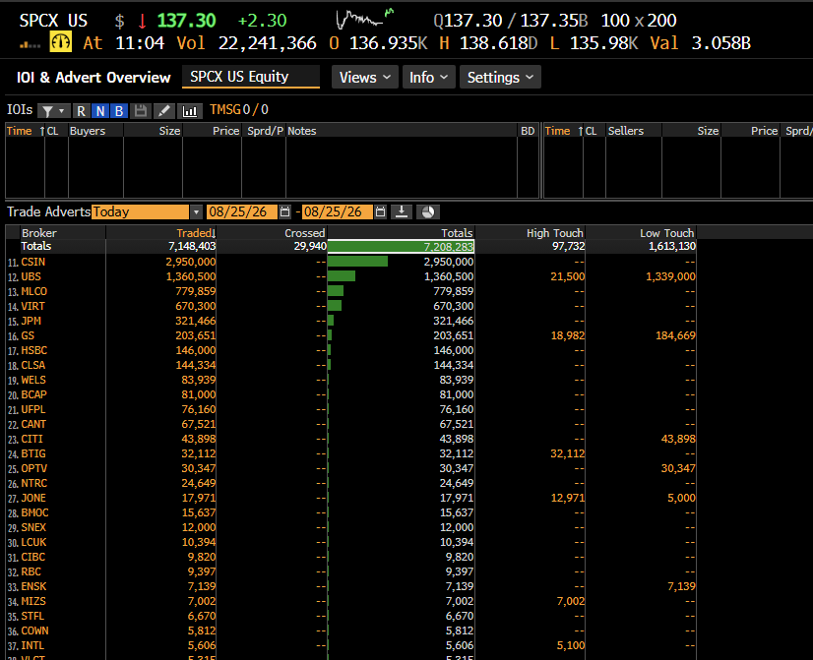
Task: Select the Totals row green bar 7,208,283
Action: (x=401, y=247)
